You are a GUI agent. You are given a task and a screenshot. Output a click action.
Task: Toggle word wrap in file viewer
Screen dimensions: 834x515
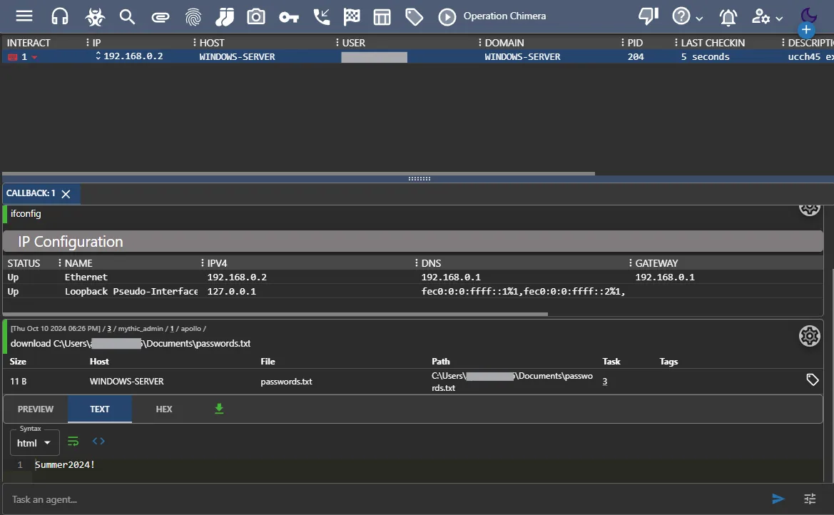(x=73, y=442)
